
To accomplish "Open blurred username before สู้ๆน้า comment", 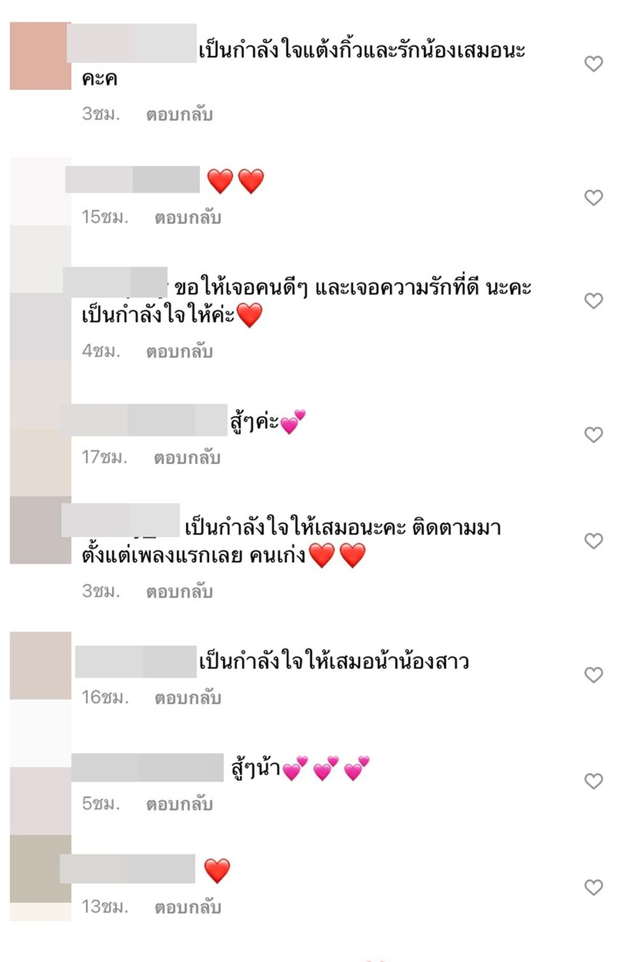I will tap(147, 768).
